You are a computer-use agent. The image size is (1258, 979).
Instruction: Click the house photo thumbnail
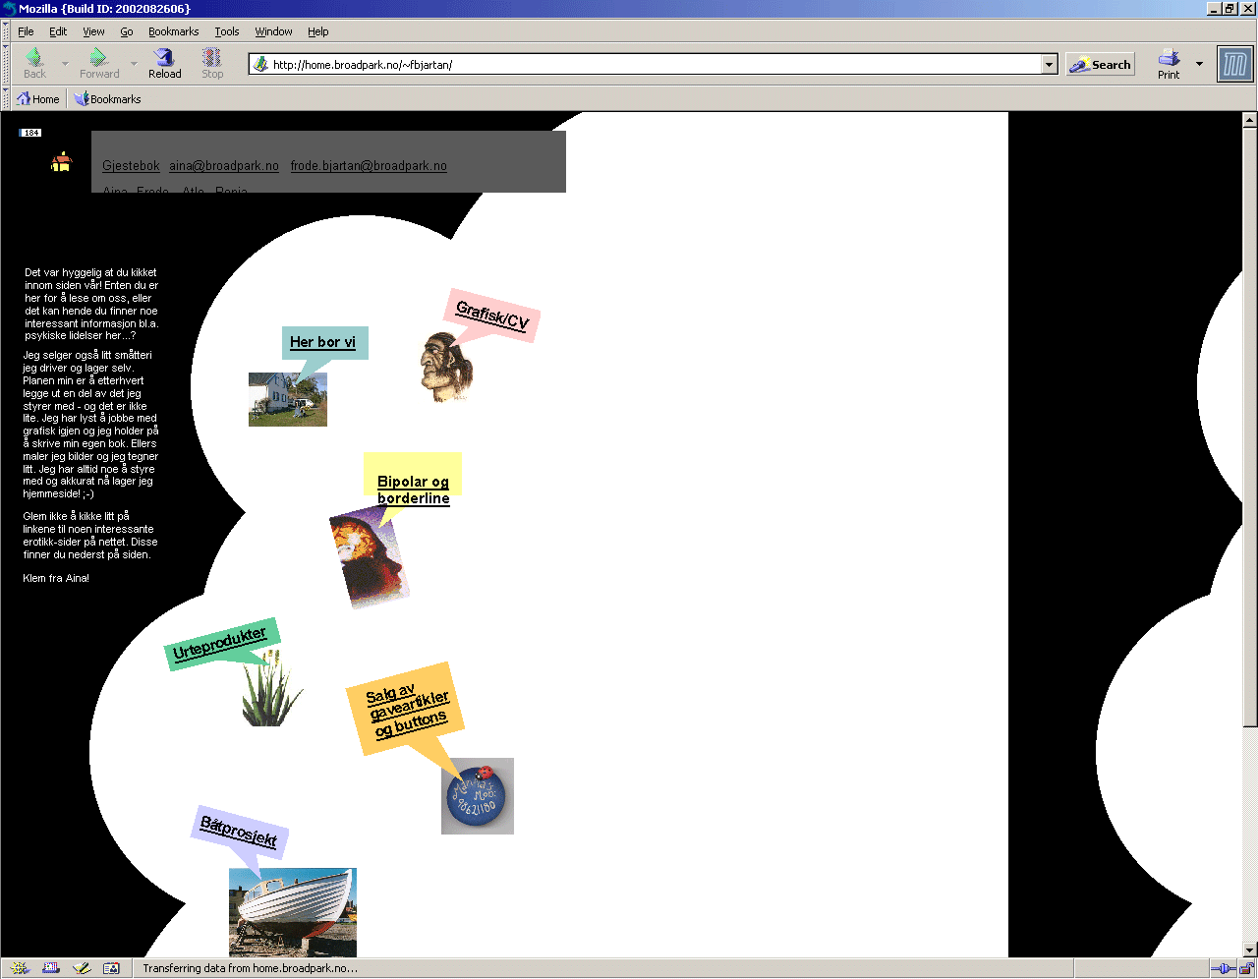click(288, 399)
